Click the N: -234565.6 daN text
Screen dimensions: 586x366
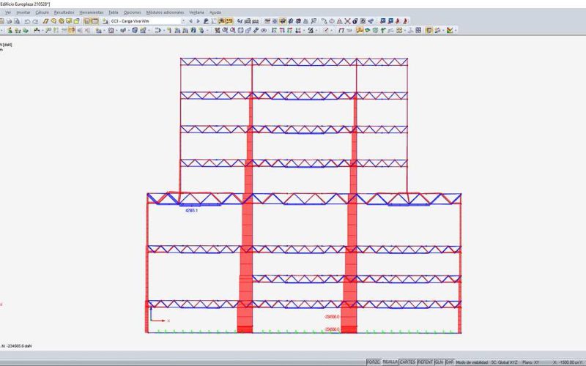(x=16, y=346)
